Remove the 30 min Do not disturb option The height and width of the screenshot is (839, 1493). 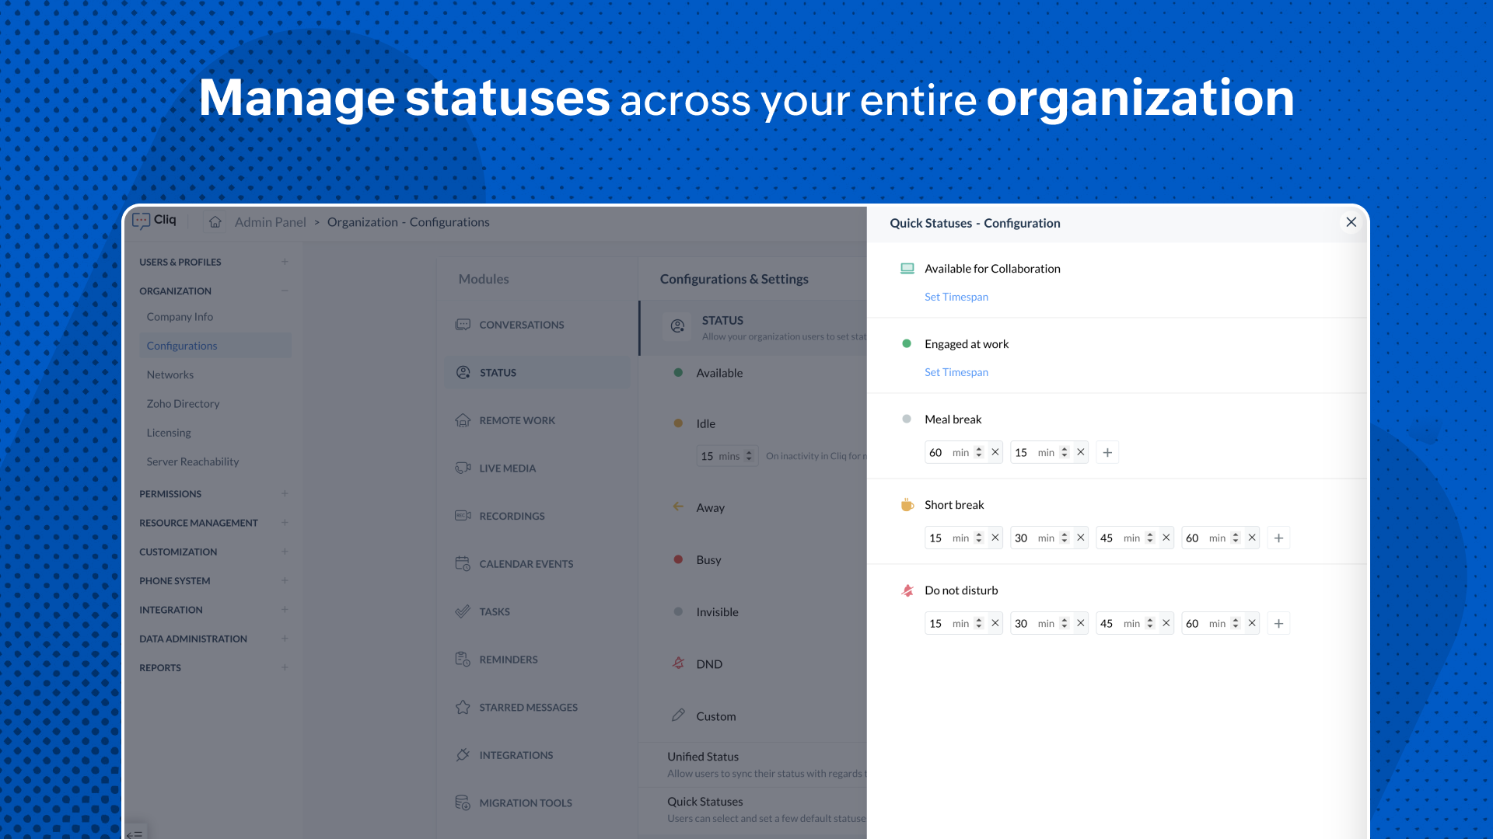click(1081, 623)
